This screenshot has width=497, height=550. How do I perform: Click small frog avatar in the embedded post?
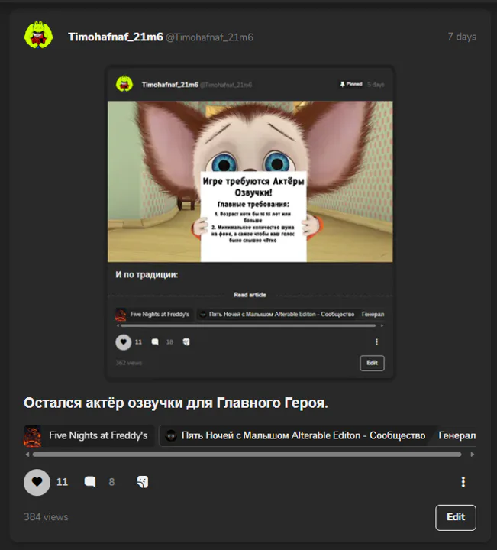(124, 84)
